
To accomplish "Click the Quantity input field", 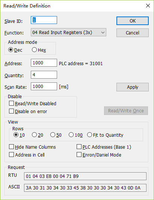I will pyautogui.click(x=44, y=75).
